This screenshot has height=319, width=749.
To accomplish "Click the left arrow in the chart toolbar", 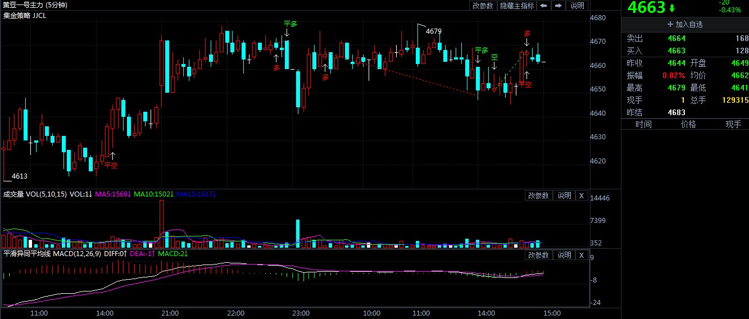I will point(544,6).
